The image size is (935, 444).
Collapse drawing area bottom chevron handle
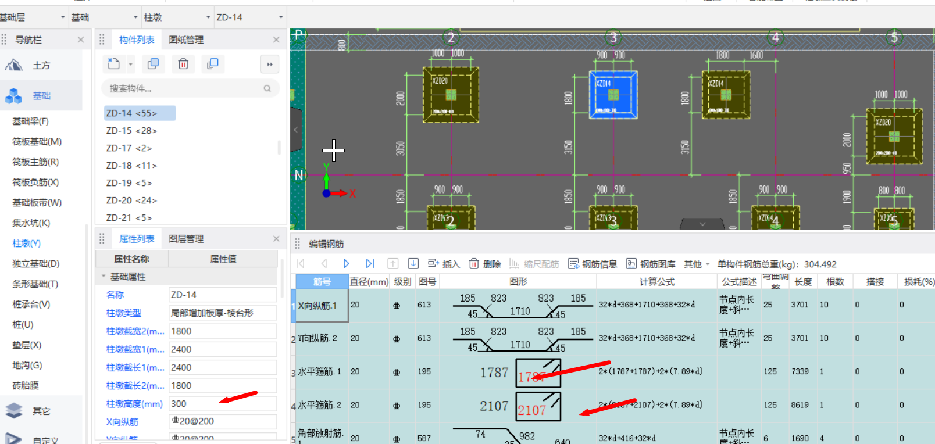point(702,224)
